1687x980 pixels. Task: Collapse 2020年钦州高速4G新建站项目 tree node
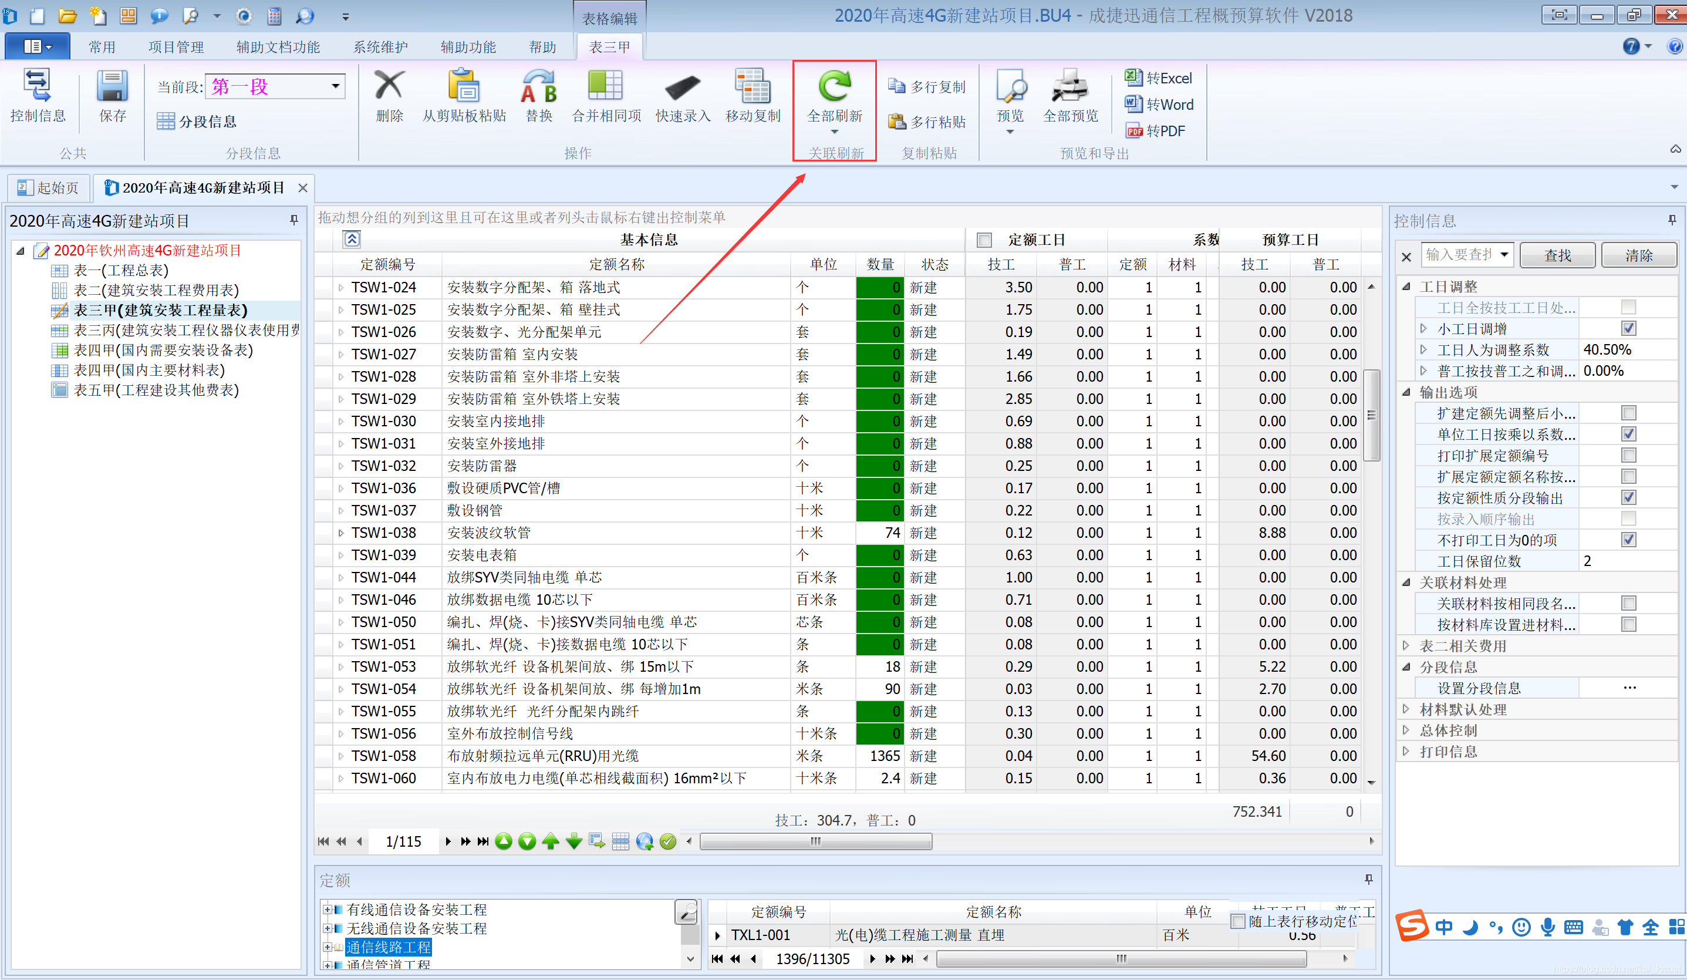[21, 251]
